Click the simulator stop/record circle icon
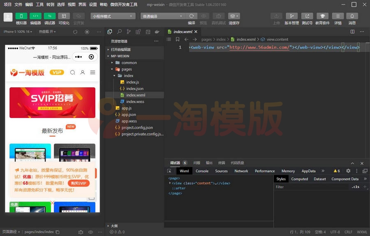Screen dimensions: 370x236 [x=87, y=32]
